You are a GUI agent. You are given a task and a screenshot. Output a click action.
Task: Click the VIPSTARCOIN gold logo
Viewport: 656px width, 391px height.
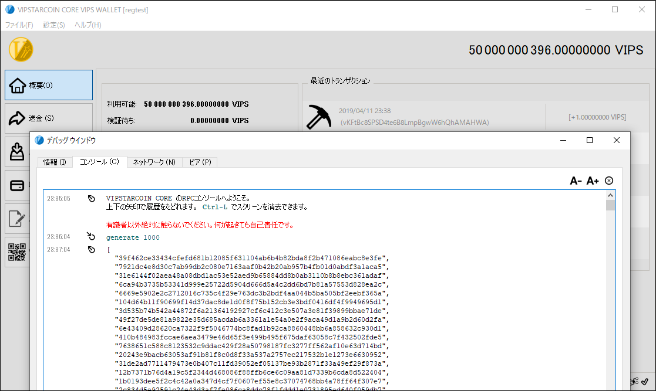coord(21,50)
